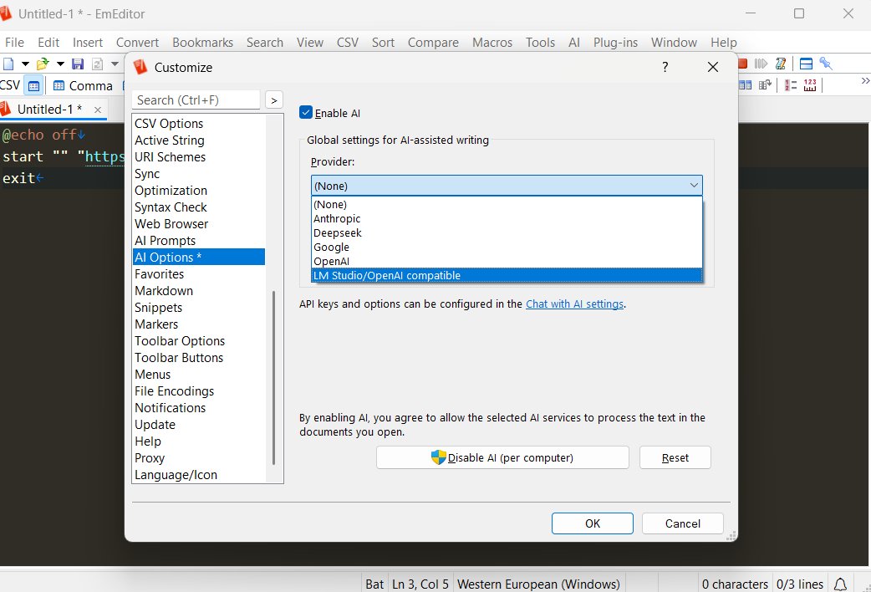This screenshot has width=871, height=592.
Task: Close the Customize dialog with X
Action: click(x=713, y=67)
